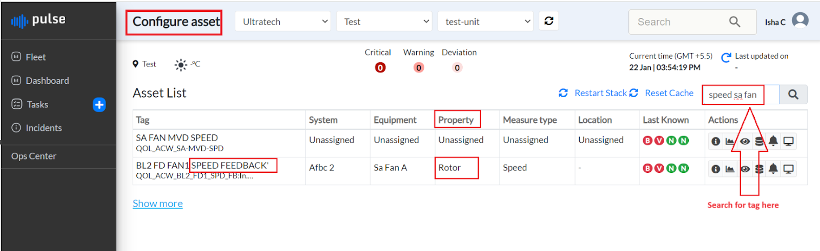The height and width of the screenshot is (251, 820).
Task: Click red B badge in BL2 FD FAN1 row
Action: (648, 168)
